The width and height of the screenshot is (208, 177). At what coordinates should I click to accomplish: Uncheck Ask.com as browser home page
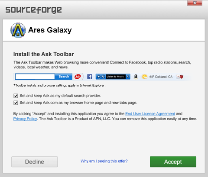[x=16, y=103]
